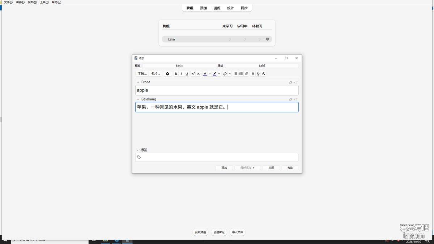The height and width of the screenshot is (244, 434).
Task: Toggle sticky pin for Front field
Action: pos(290,82)
